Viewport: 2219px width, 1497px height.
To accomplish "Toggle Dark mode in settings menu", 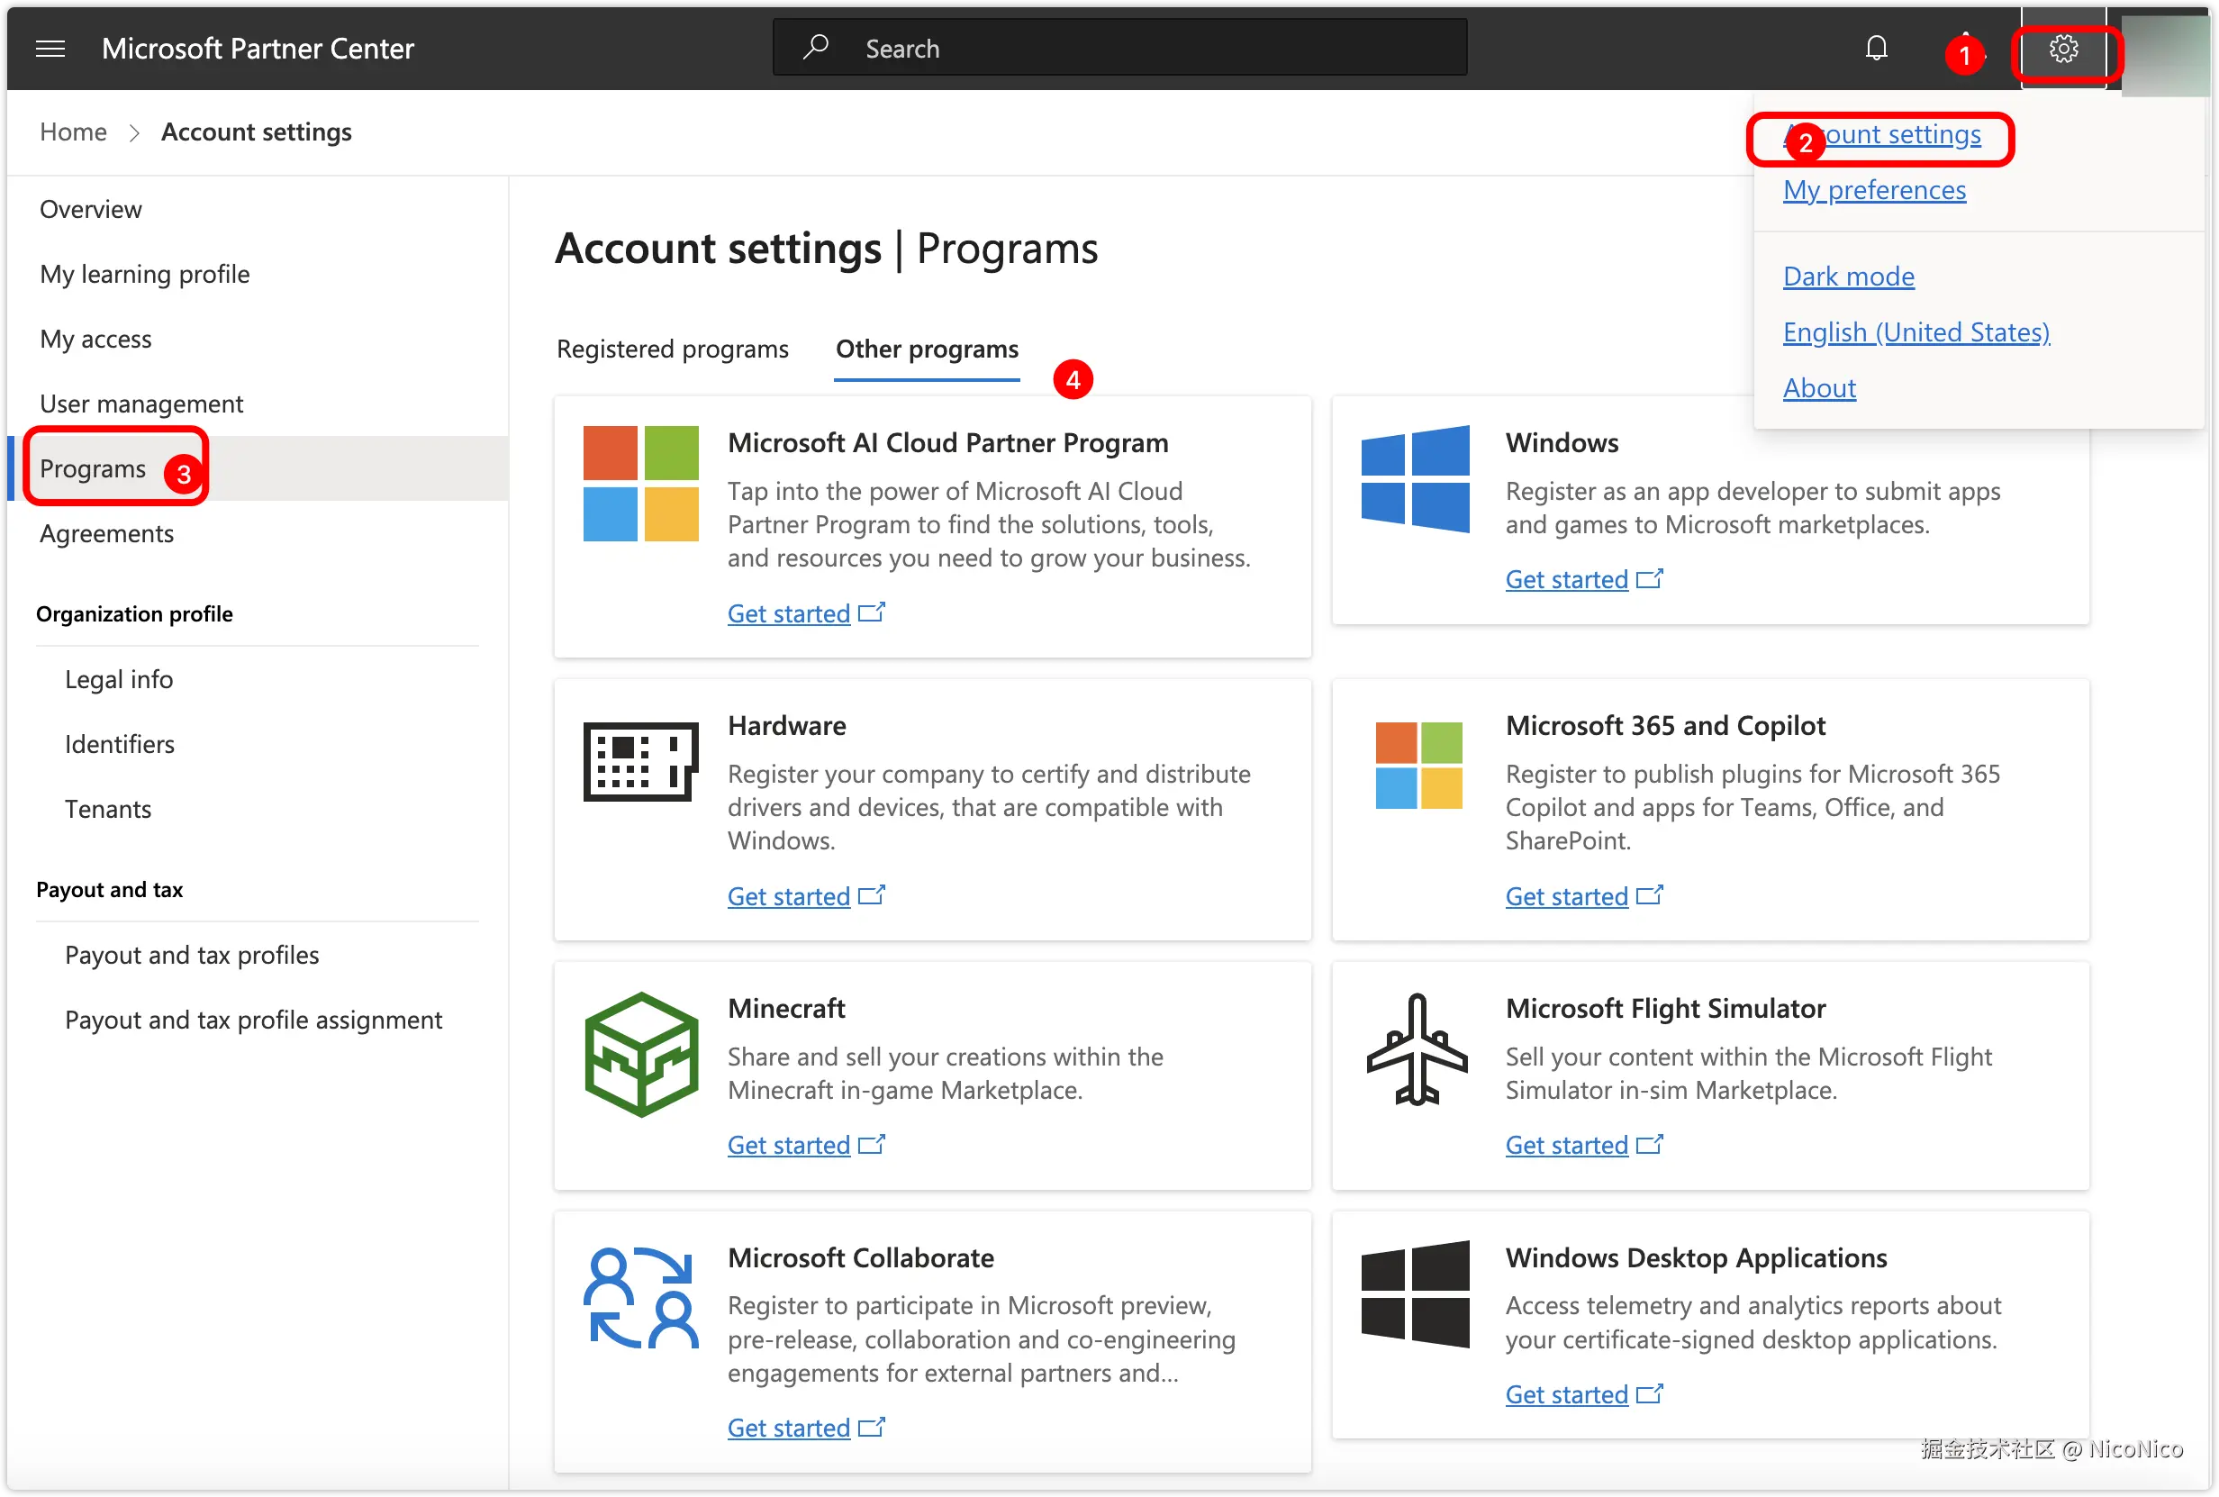I will click(x=1848, y=277).
